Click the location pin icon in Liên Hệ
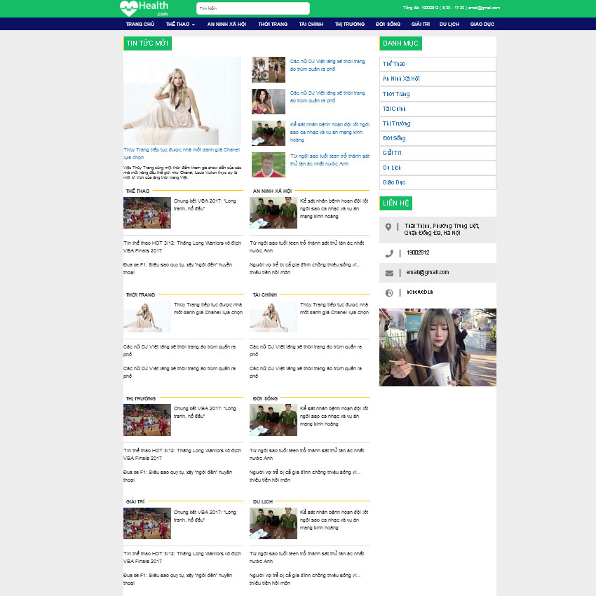 388,226
